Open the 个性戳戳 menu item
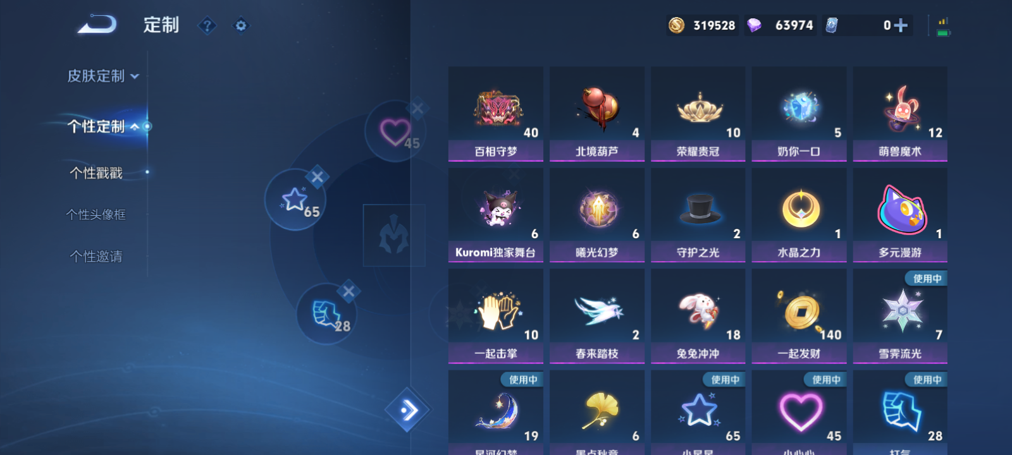The width and height of the screenshot is (1012, 455). point(96,173)
